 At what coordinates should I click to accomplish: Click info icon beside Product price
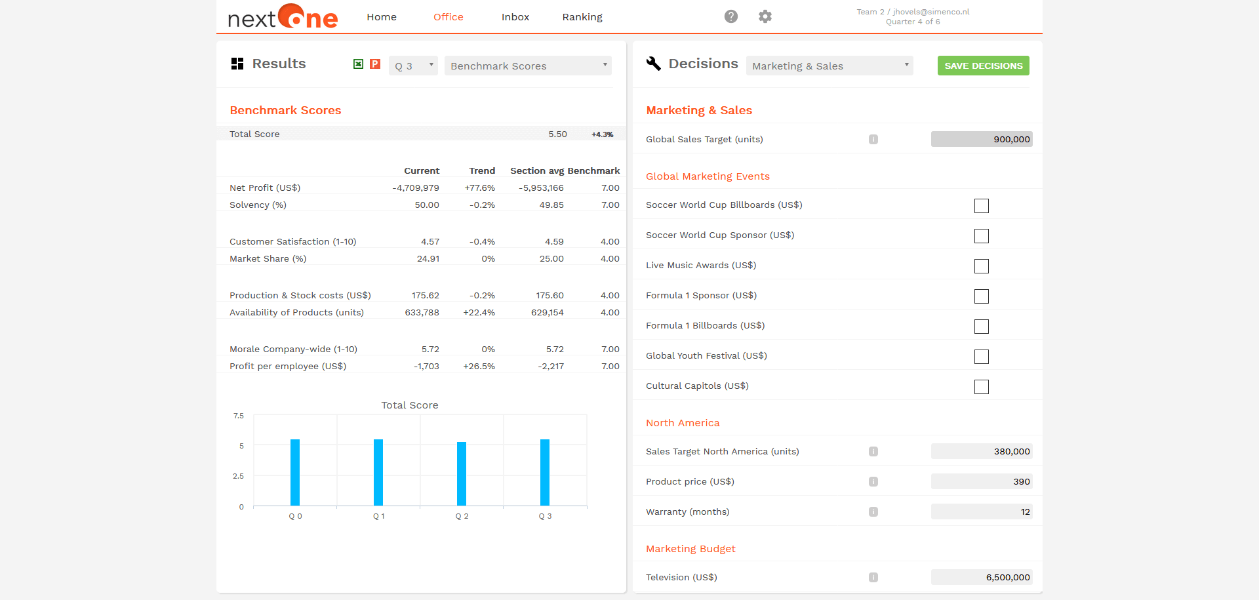coord(873,482)
